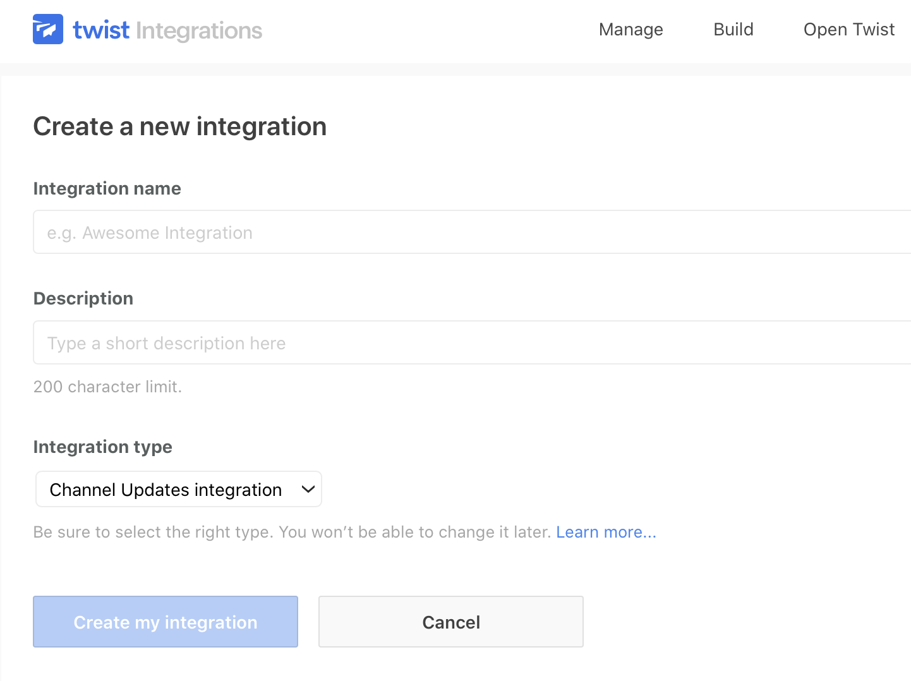This screenshot has height=681, width=911.
Task: Go to Open Twist
Action: (848, 30)
